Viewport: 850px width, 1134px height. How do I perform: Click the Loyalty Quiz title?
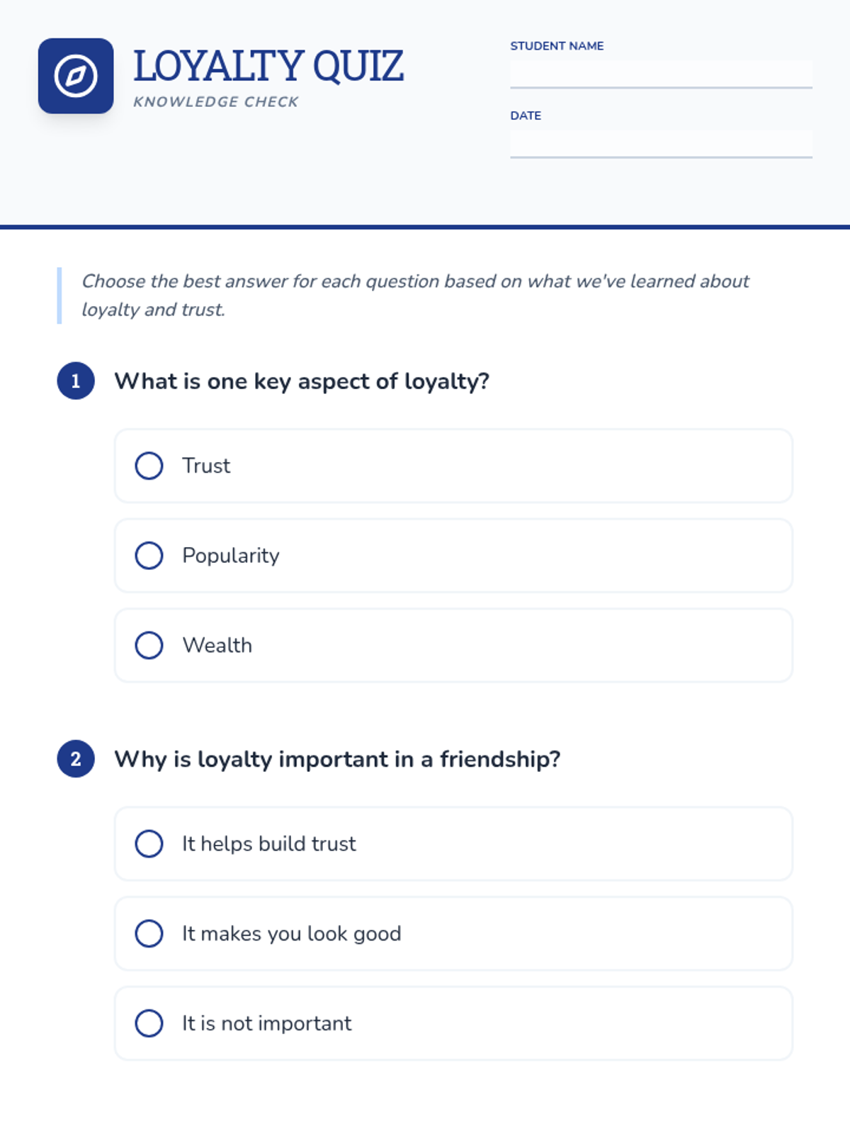coord(268,66)
